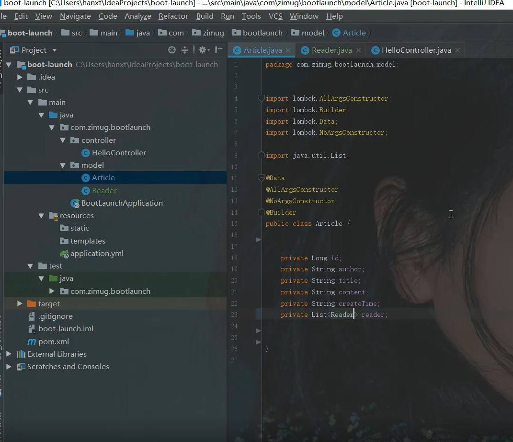Click line number 18 in gutter

234,258
